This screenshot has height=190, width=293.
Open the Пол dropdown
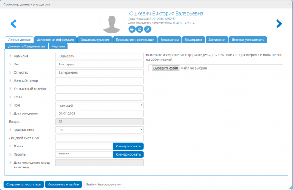(99, 105)
